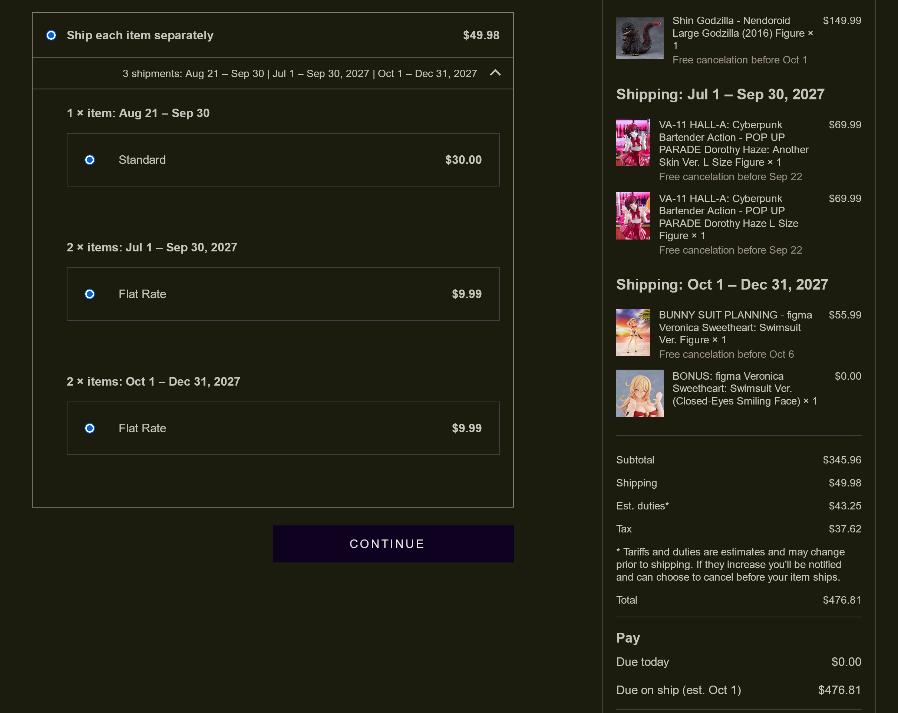
Task: Click the Standard shipping label
Action: point(142,160)
